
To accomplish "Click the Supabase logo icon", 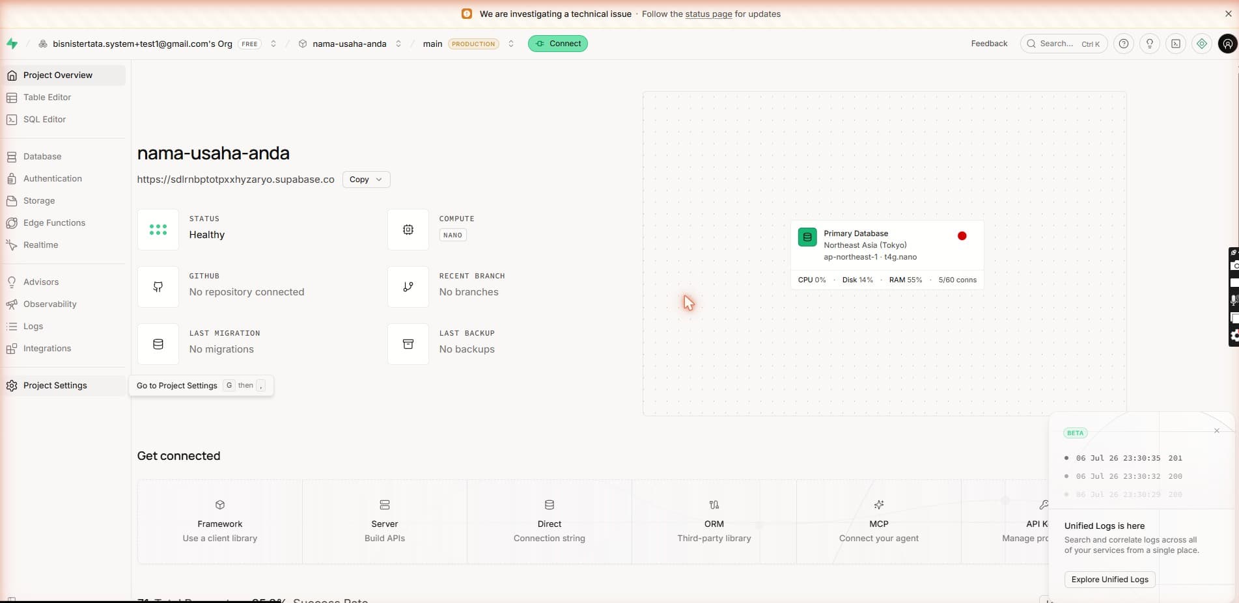I will tap(12, 44).
